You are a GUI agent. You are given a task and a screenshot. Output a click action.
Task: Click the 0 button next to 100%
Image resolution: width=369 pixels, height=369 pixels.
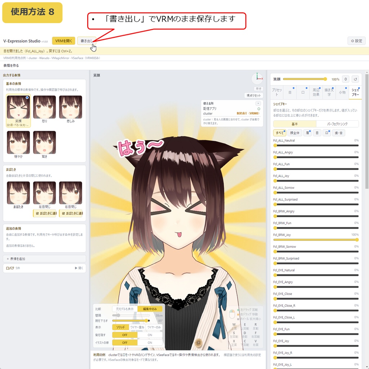tap(346, 79)
